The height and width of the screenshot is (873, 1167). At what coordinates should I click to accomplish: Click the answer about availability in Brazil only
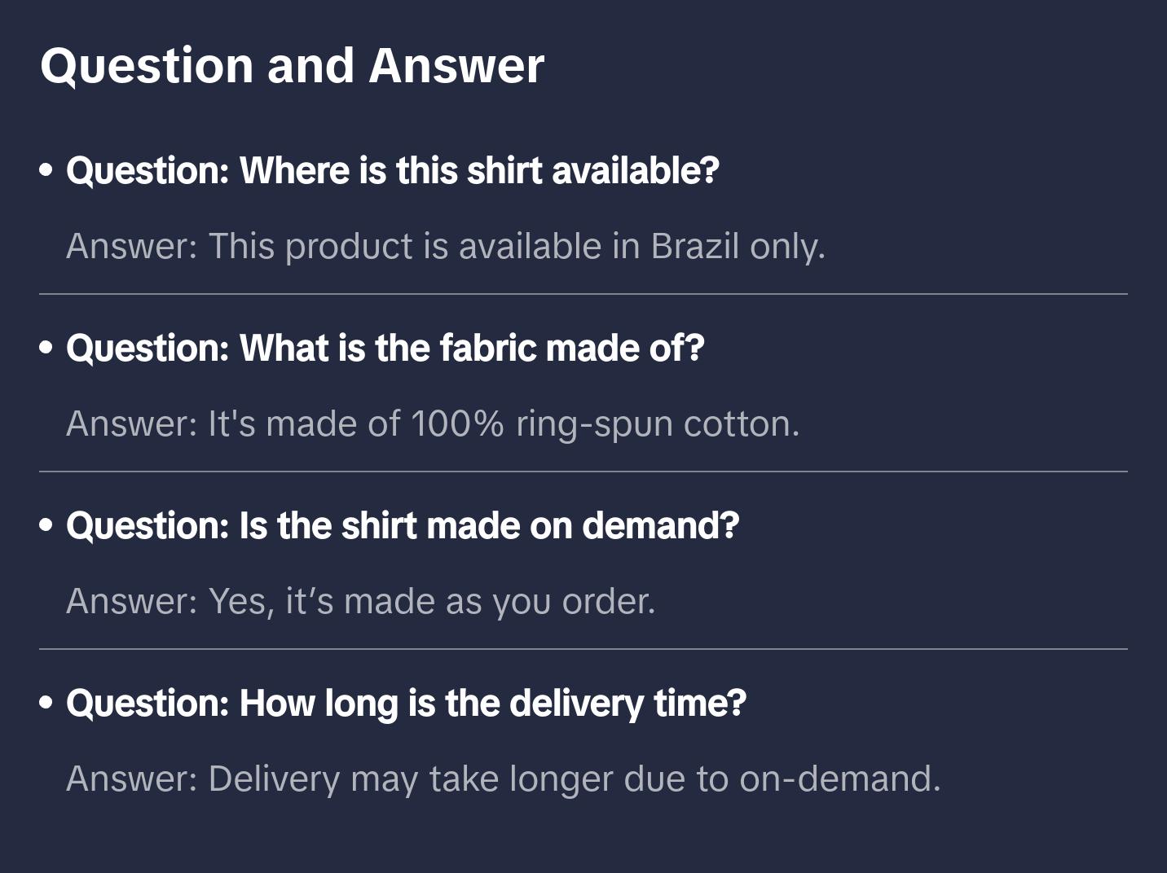click(x=446, y=246)
